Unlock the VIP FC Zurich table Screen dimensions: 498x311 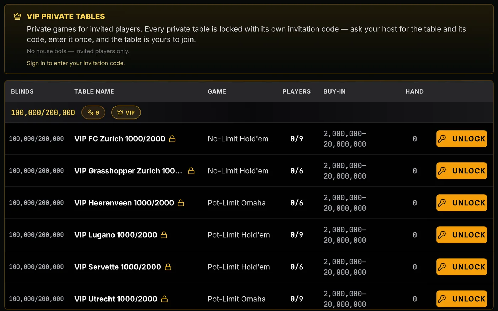tap(462, 139)
